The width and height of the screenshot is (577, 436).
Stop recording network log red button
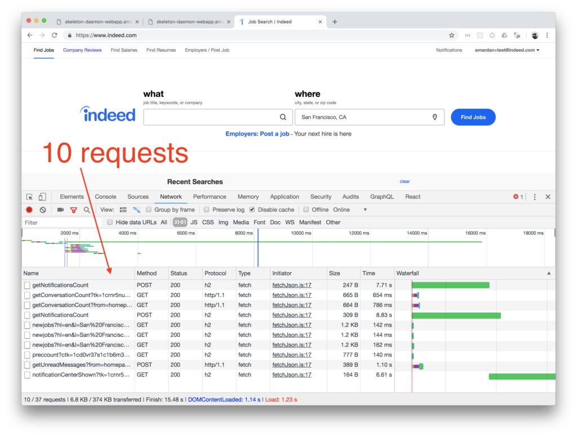29,210
